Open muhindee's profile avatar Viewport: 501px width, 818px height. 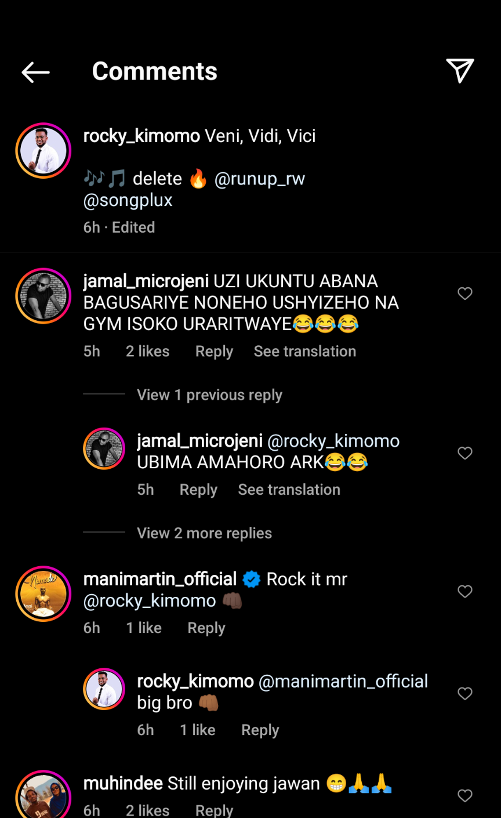pyautogui.click(x=43, y=798)
